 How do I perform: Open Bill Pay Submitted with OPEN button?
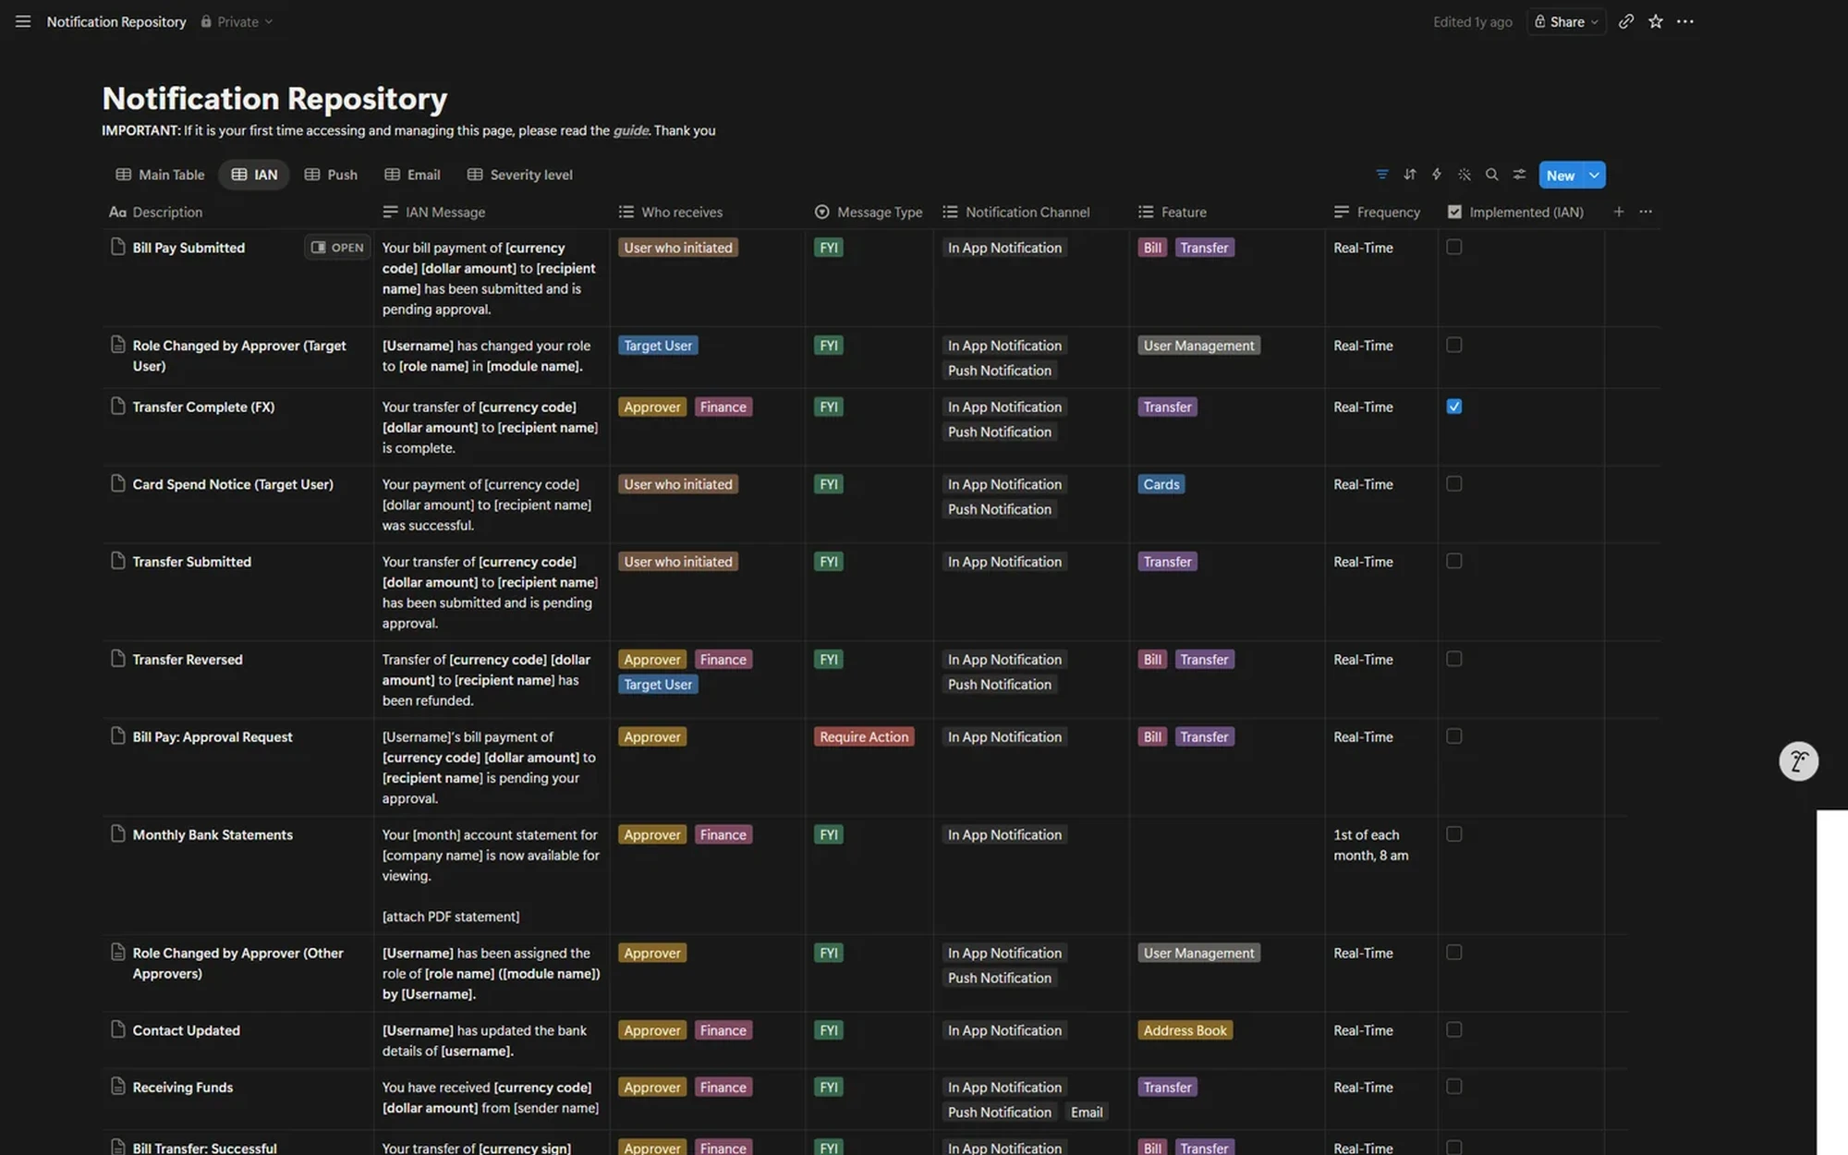click(337, 248)
